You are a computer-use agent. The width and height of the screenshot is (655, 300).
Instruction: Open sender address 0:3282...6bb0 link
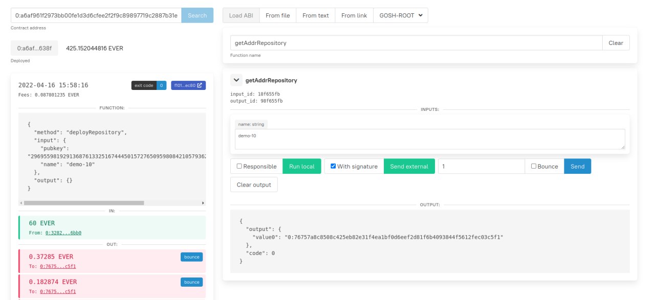coord(63,233)
